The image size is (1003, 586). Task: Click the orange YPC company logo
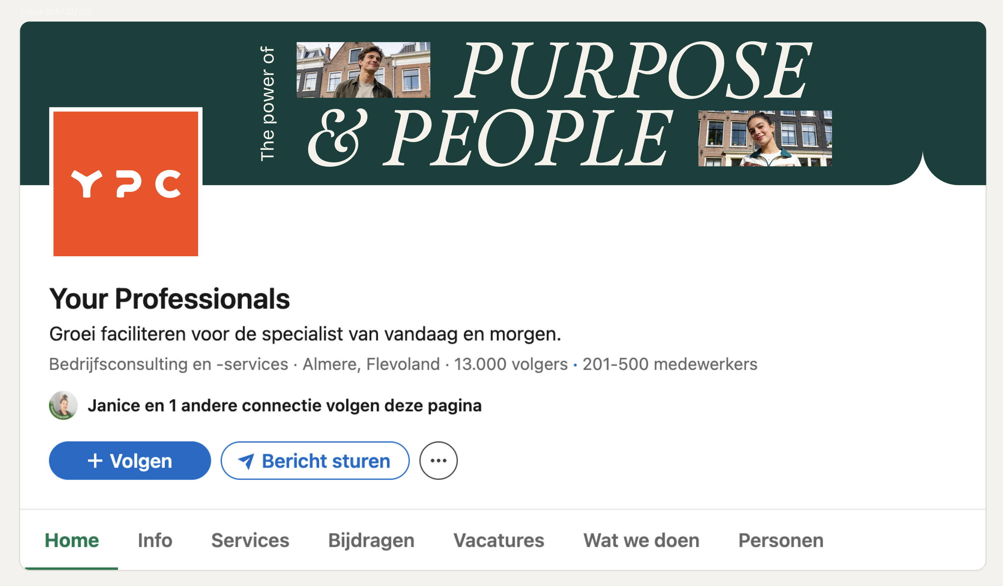tap(125, 183)
